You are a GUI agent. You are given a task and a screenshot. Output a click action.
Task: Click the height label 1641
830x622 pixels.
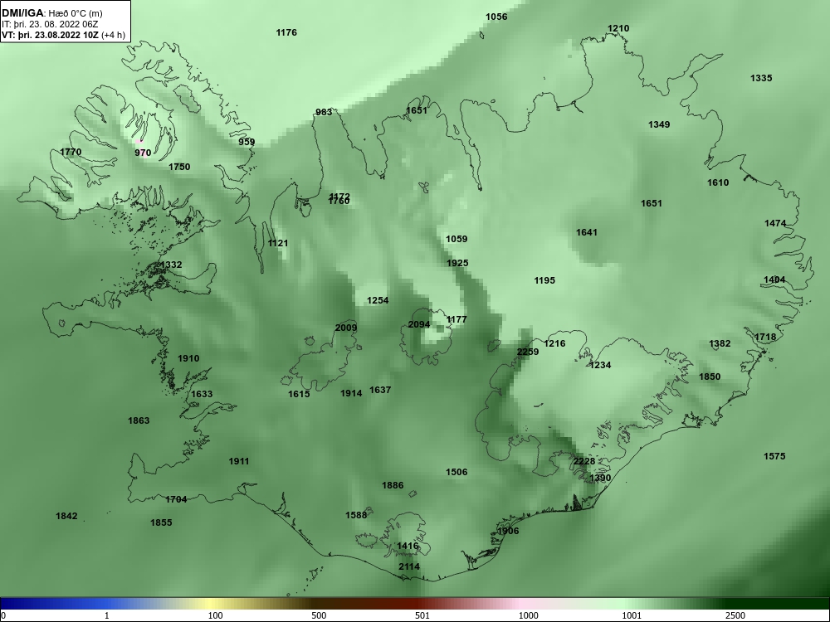tap(587, 232)
